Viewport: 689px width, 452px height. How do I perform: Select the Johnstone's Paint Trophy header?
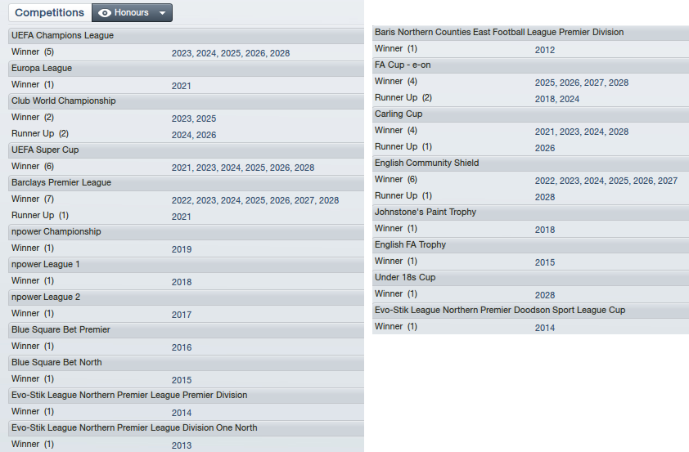click(530, 213)
